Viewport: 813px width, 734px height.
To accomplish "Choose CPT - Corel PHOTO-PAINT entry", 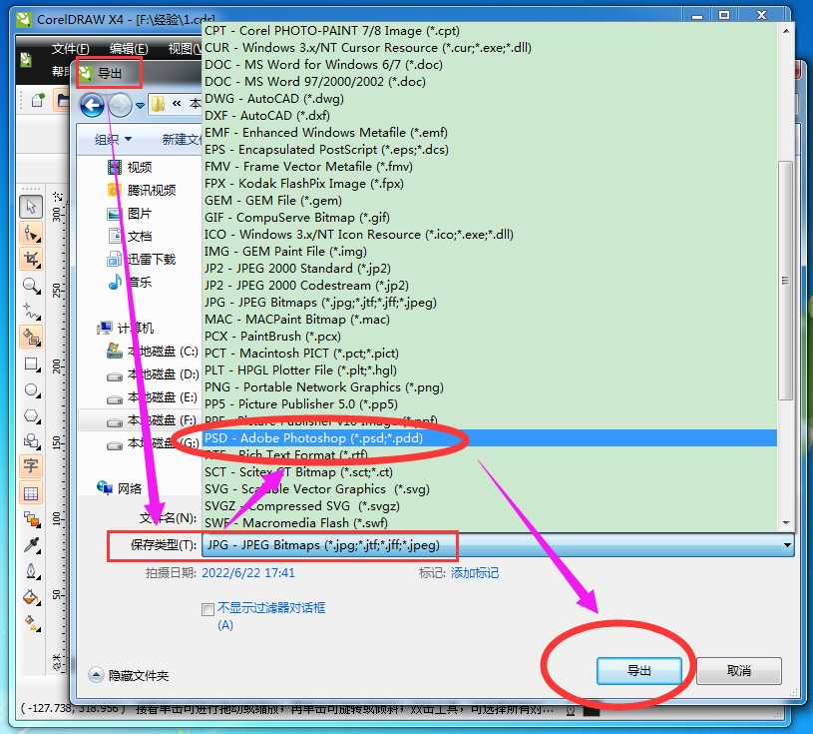I will pos(490,31).
